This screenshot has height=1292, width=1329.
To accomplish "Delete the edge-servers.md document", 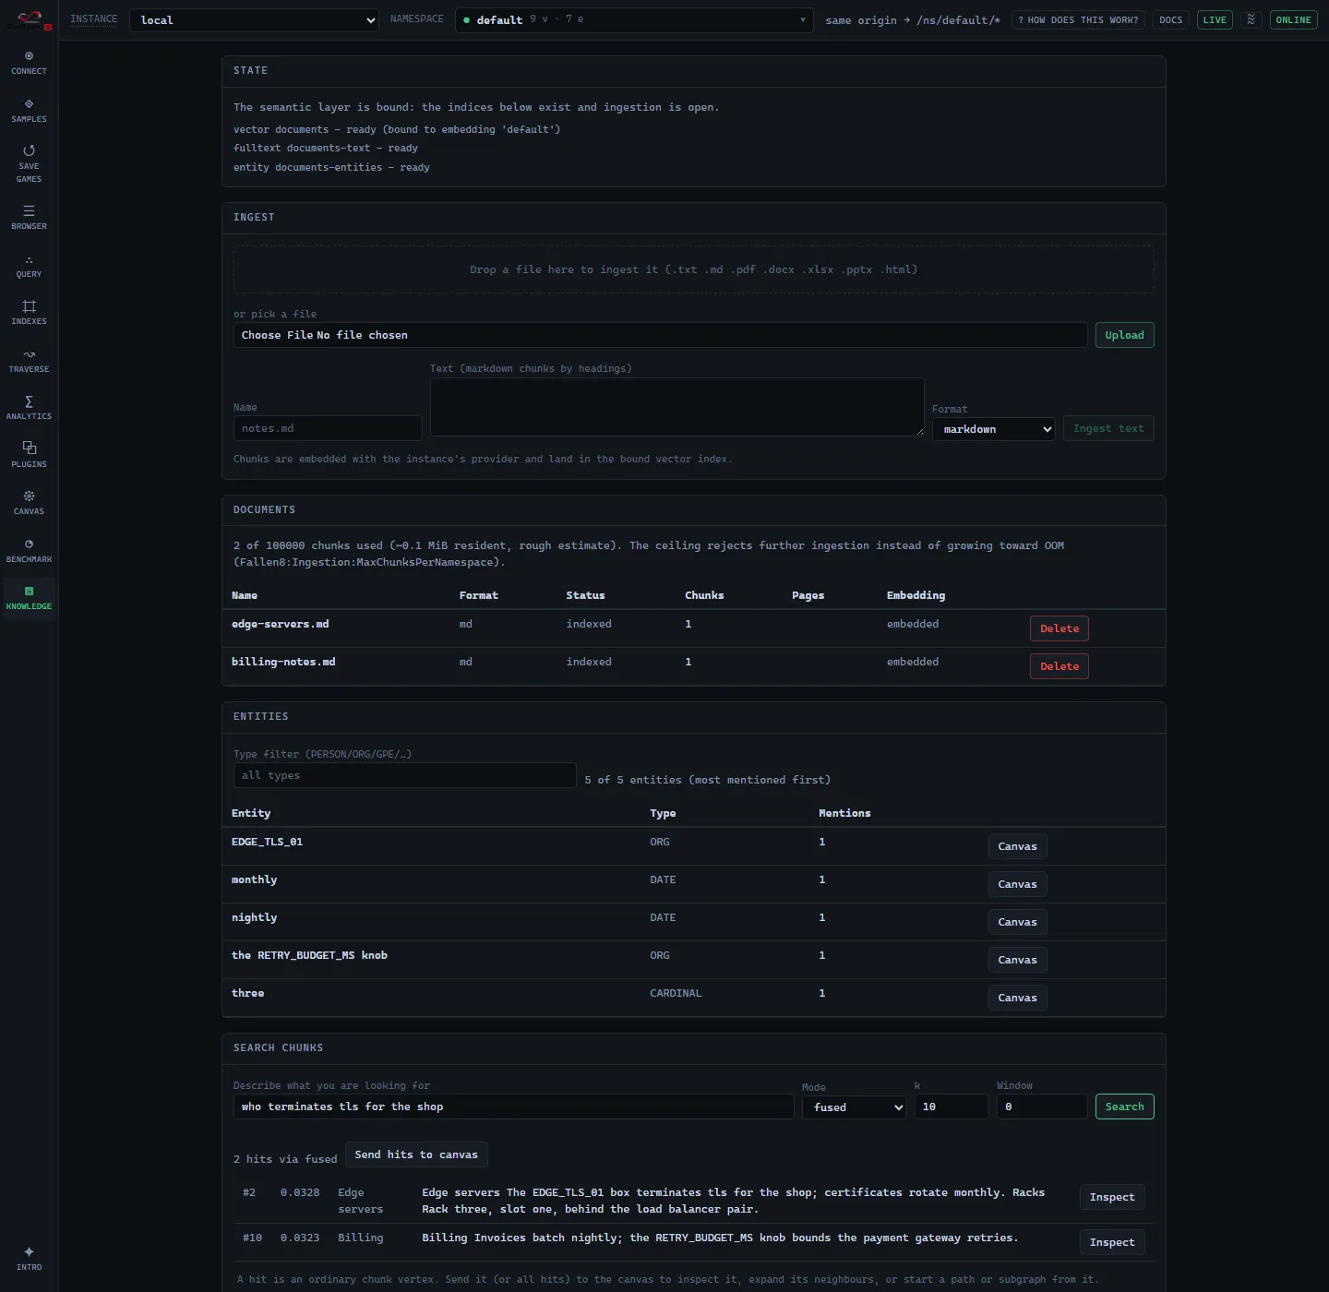I will click(x=1059, y=628).
